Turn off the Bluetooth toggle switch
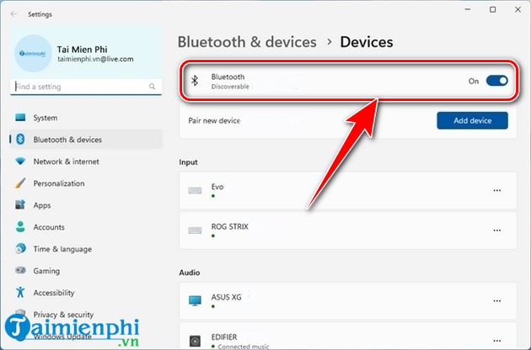Viewport: 531px width, 350px height. pyautogui.click(x=496, y=81)
